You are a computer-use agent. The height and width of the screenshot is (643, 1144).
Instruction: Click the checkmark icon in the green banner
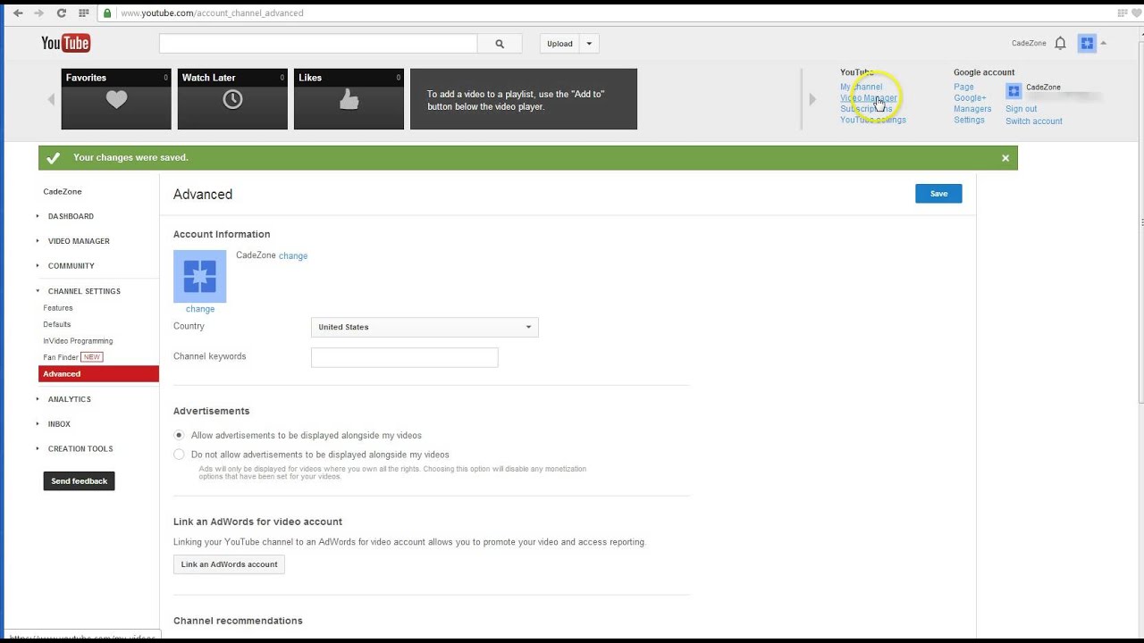click(53, 158)
